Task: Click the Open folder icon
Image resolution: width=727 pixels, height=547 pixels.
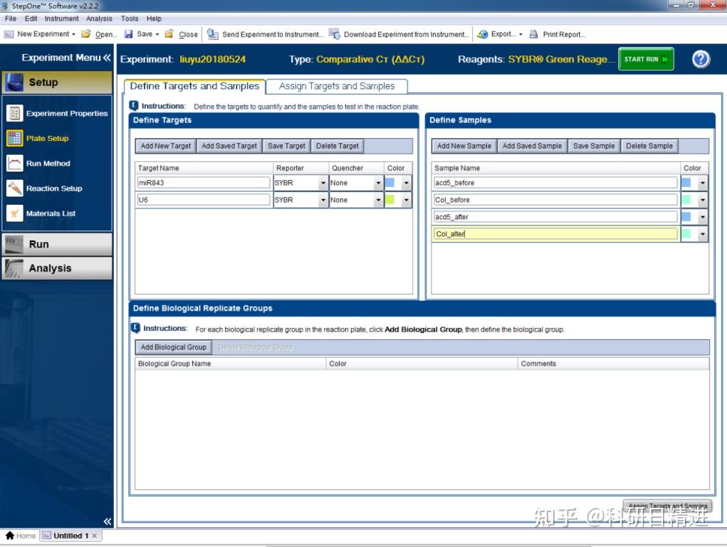Action: pyautogui.click(x=85, y=34)
